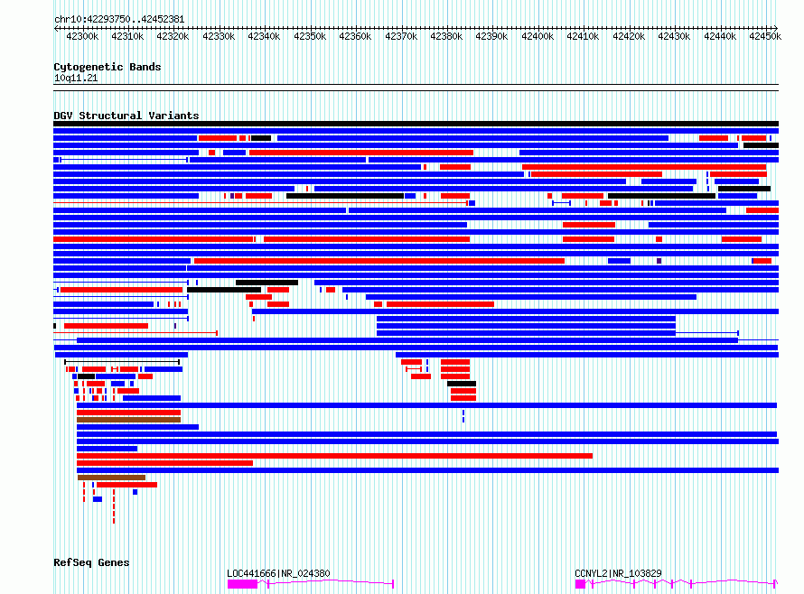Image resolution: width=804 pixels, height=594 pixels.
Task: Select the 42420k ruler position label
Action: [x=629, y=36]
